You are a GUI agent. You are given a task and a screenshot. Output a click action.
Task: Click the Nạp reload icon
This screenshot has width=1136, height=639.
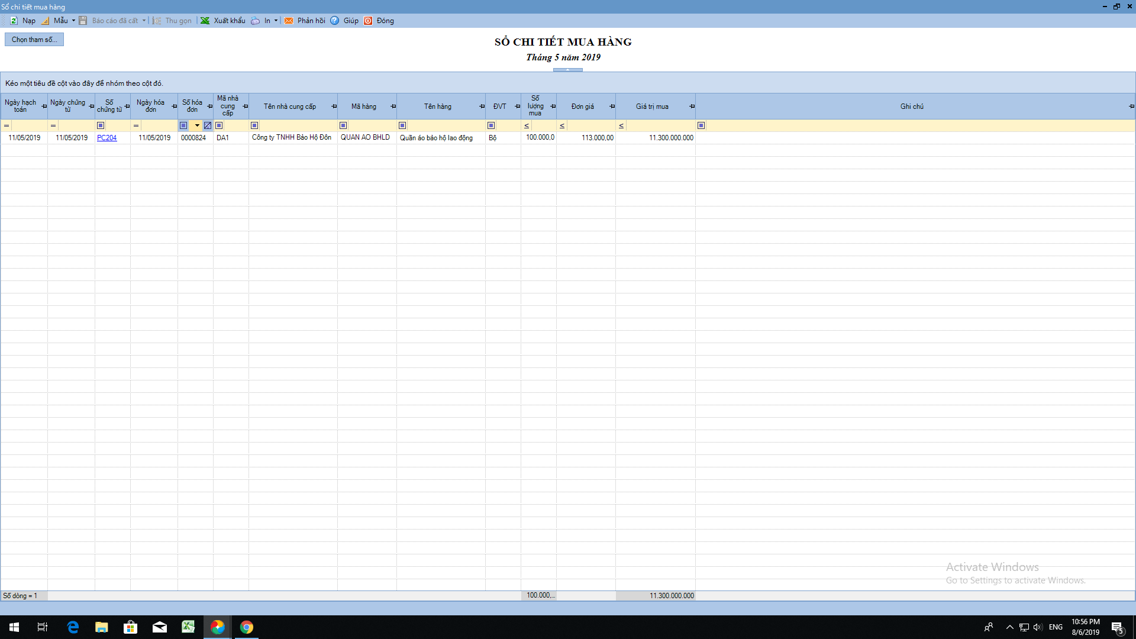click(x=14, y=21)
